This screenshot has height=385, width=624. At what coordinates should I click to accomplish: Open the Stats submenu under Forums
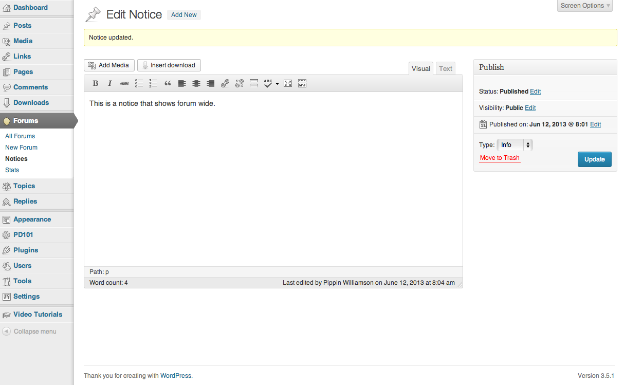(x=12, y=170)
